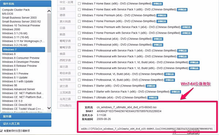Click the ed2k link text field
The image size is (219, 135).
point(147,128)
